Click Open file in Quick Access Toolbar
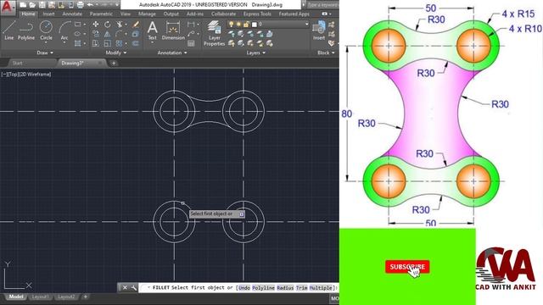Screen dimensions: 543x305 pos(32,5)
